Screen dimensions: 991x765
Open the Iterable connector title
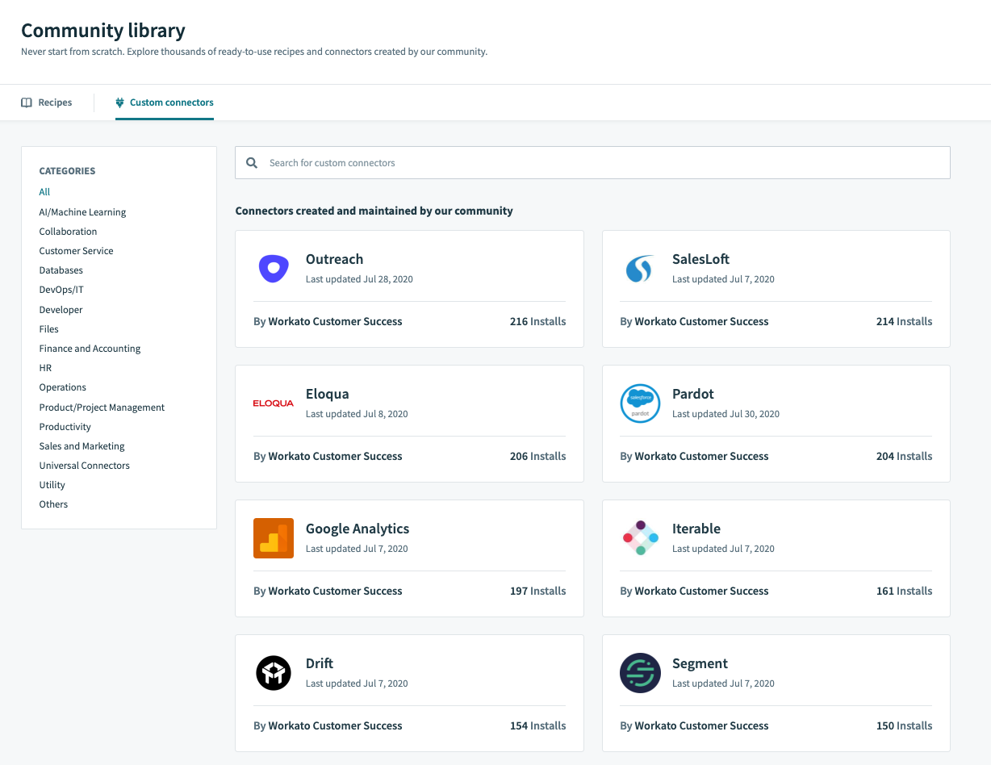[696, 529]
